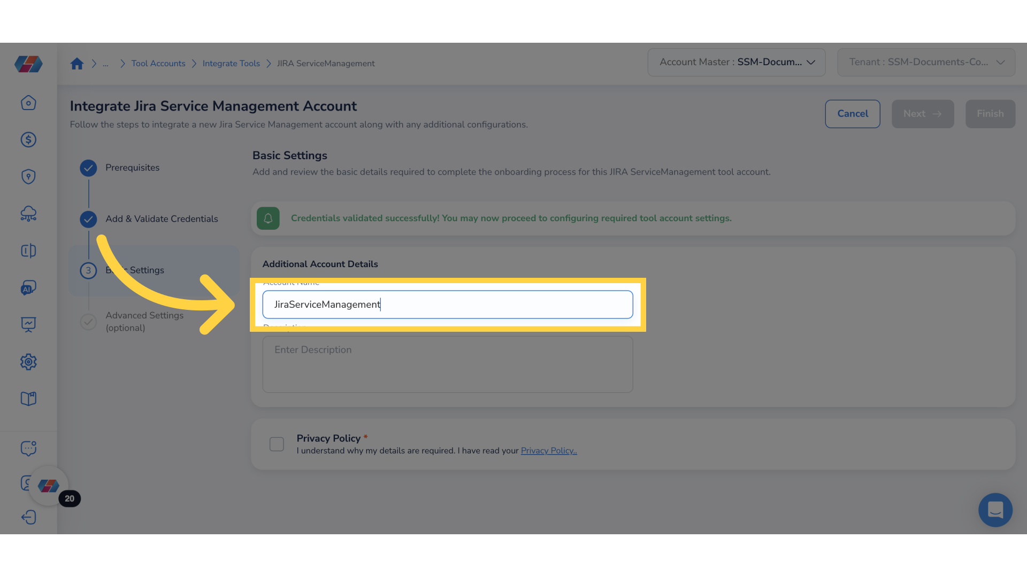Select the Prerequisites step
The height and width of the screenshot is (577, 1027).
coord(132,168)
